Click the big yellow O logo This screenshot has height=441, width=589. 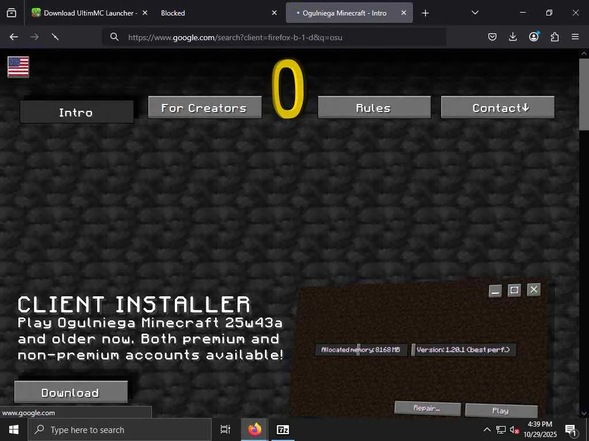click(x=288, y=88)
